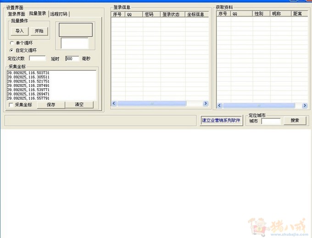
Task: Focus the 城市 input field
Action: [271, 121]
